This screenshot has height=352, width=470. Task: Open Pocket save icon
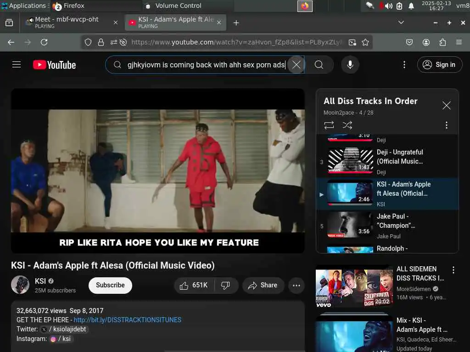[x=409, y=42]
